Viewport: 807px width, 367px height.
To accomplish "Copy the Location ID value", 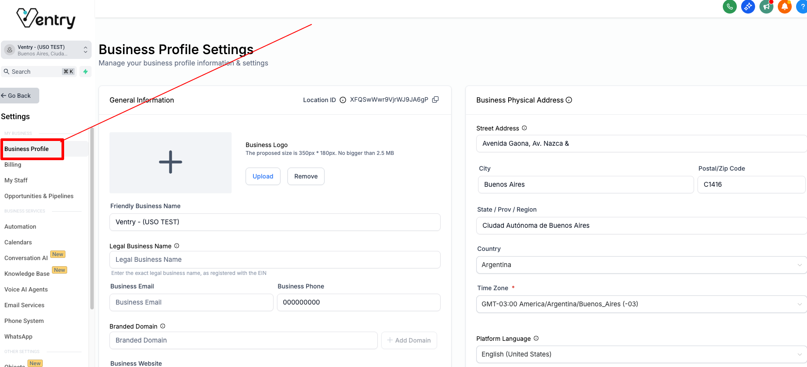I will pos(435,99).
